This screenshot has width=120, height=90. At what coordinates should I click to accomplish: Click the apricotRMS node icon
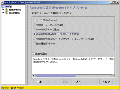(x=6, y=10)
